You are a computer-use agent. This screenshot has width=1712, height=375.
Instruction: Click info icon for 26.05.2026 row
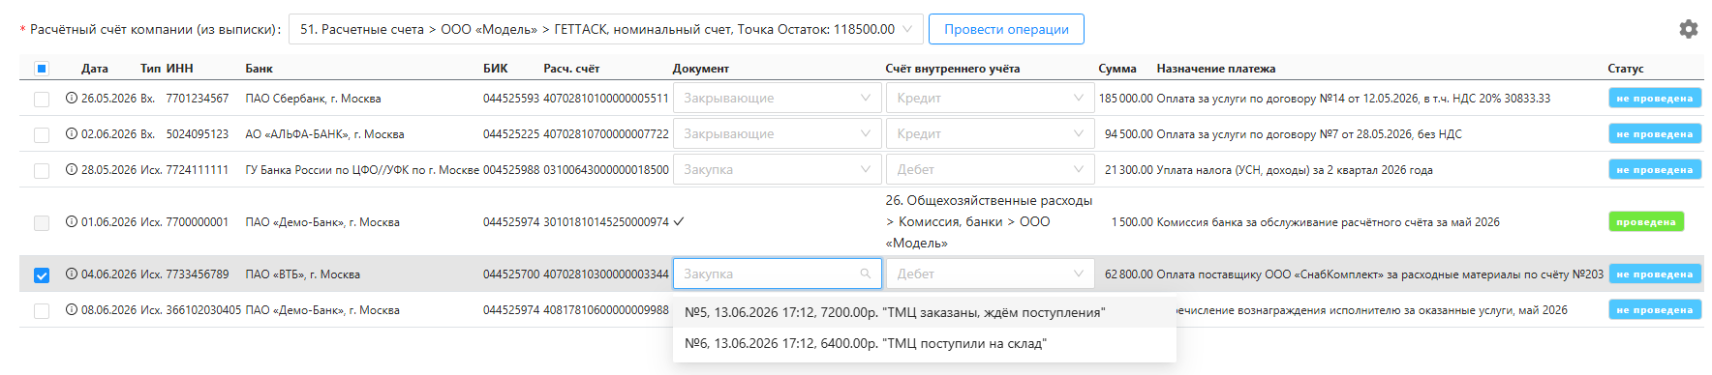(x=72, y=98)
